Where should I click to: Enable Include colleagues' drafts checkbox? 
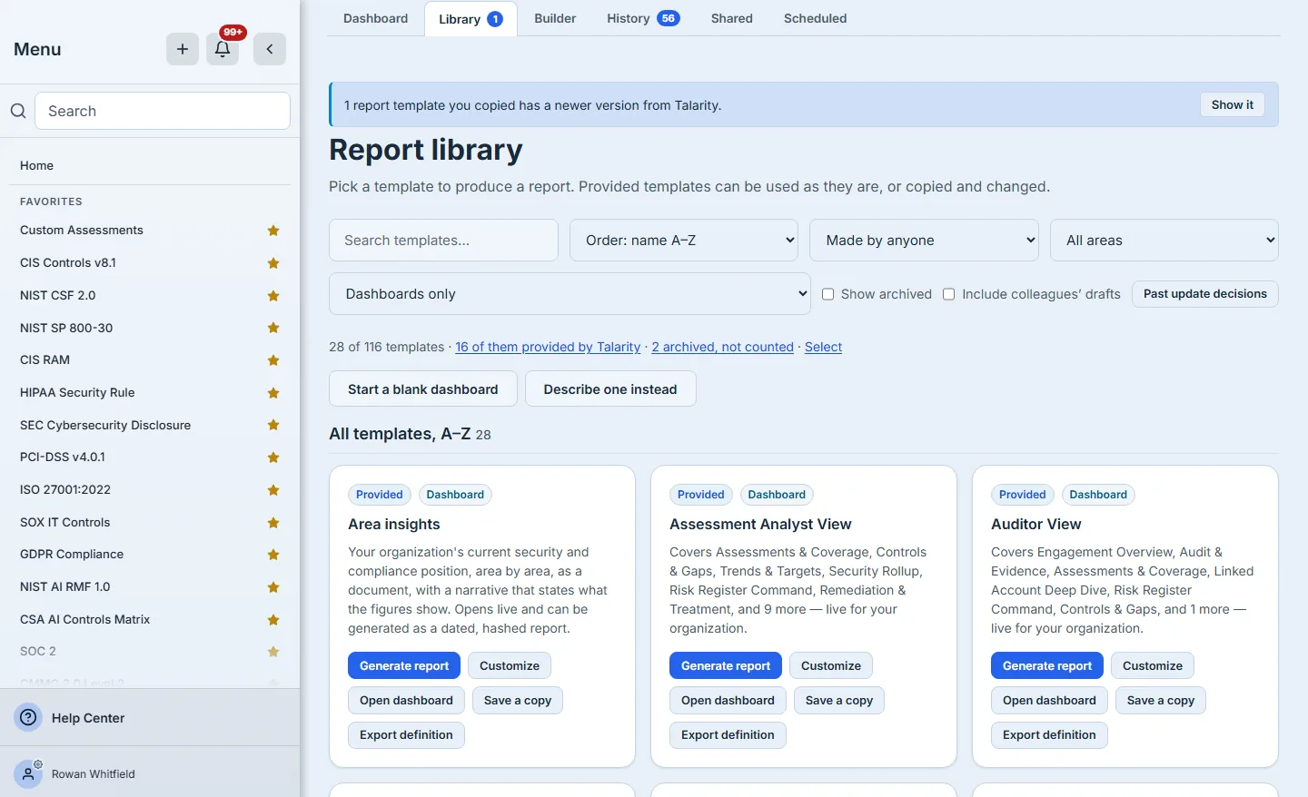click(949, 294)
